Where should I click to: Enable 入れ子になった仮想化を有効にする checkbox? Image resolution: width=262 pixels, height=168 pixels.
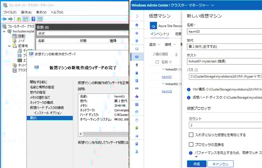191,135
